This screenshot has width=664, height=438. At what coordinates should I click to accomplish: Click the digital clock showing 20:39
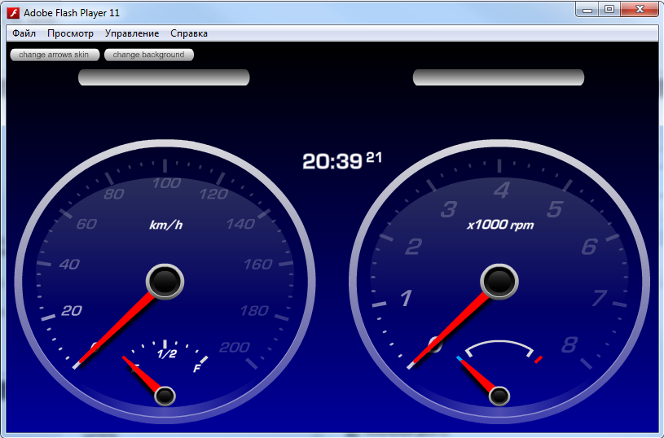click(332, 161)
